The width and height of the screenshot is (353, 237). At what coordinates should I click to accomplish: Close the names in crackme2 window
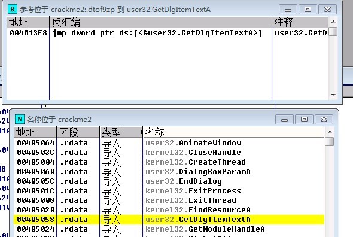[324, 120]
